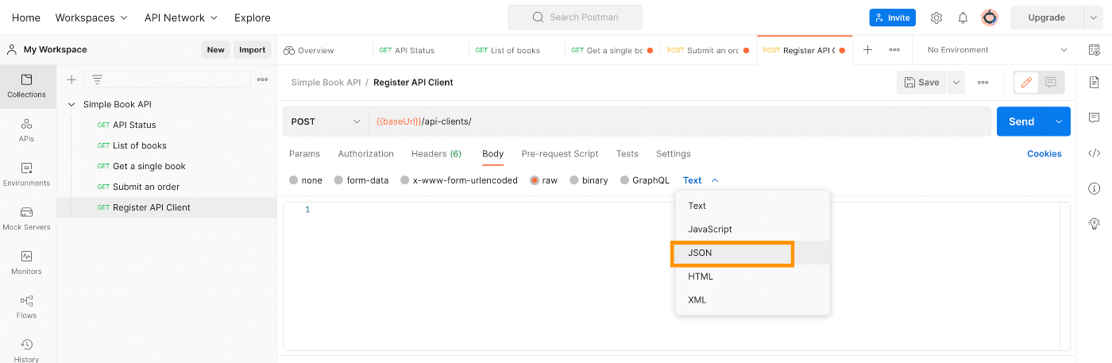This screenshot has width=1112, height=363.
Task: Open the Send button dropdown arrow
Action: [1058, 122]
